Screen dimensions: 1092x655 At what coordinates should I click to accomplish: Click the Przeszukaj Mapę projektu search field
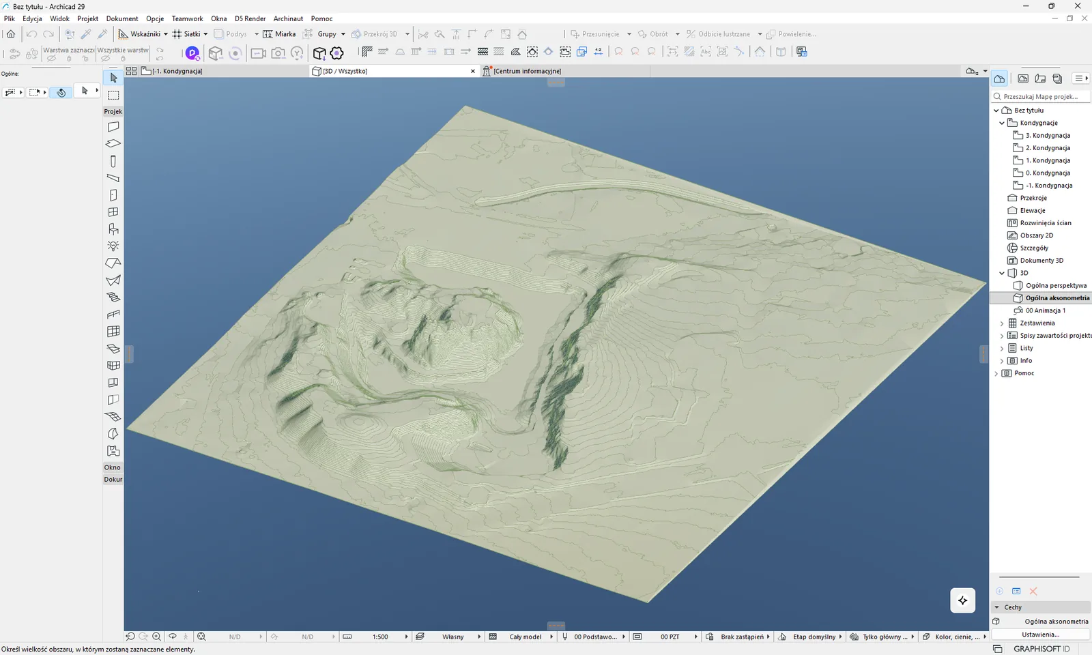1041,97
